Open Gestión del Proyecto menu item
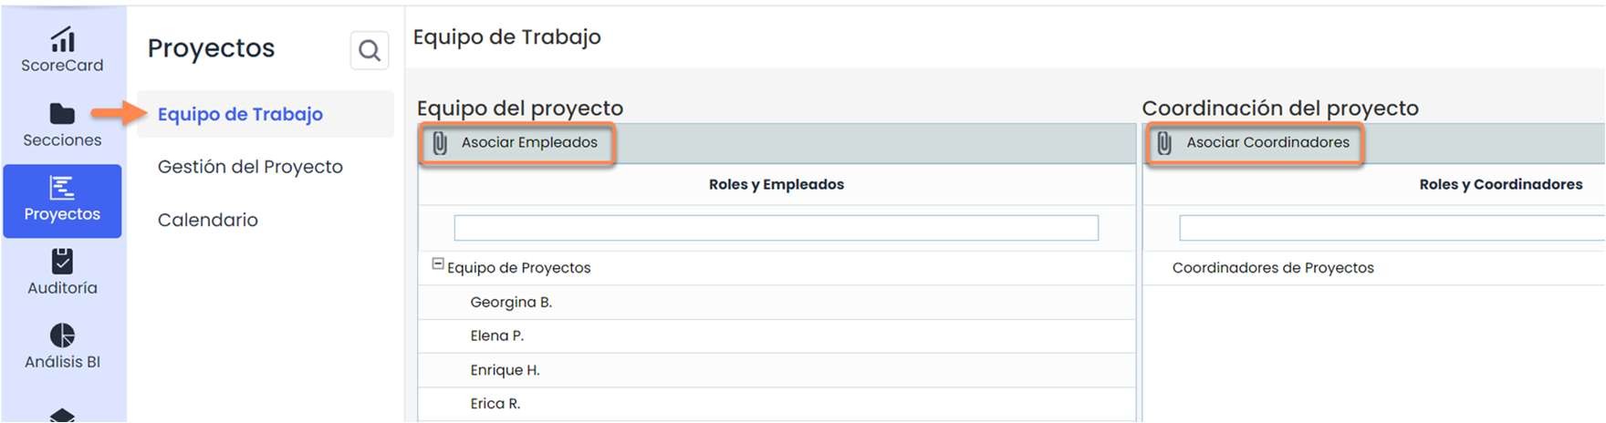This screenshot has height=423, width=1606. tap(250, 167)
